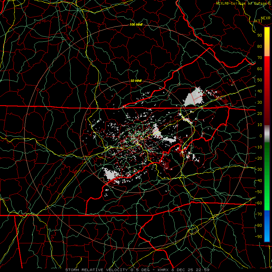Screen dimensions: 272x272
Task: Click the scale value "20"
Action: 260,114
